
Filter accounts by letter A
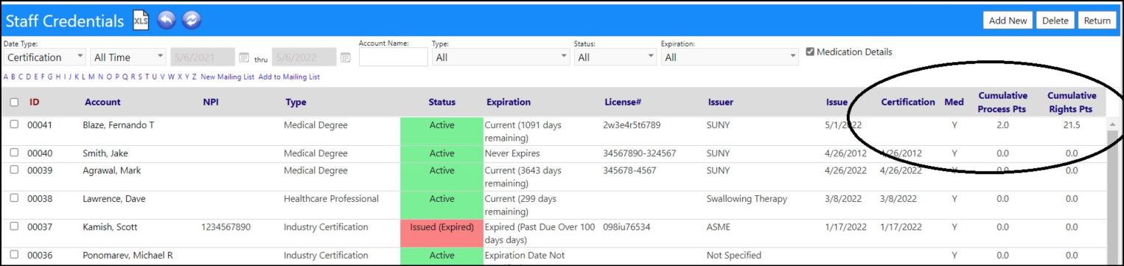click(x=6, y=77)
